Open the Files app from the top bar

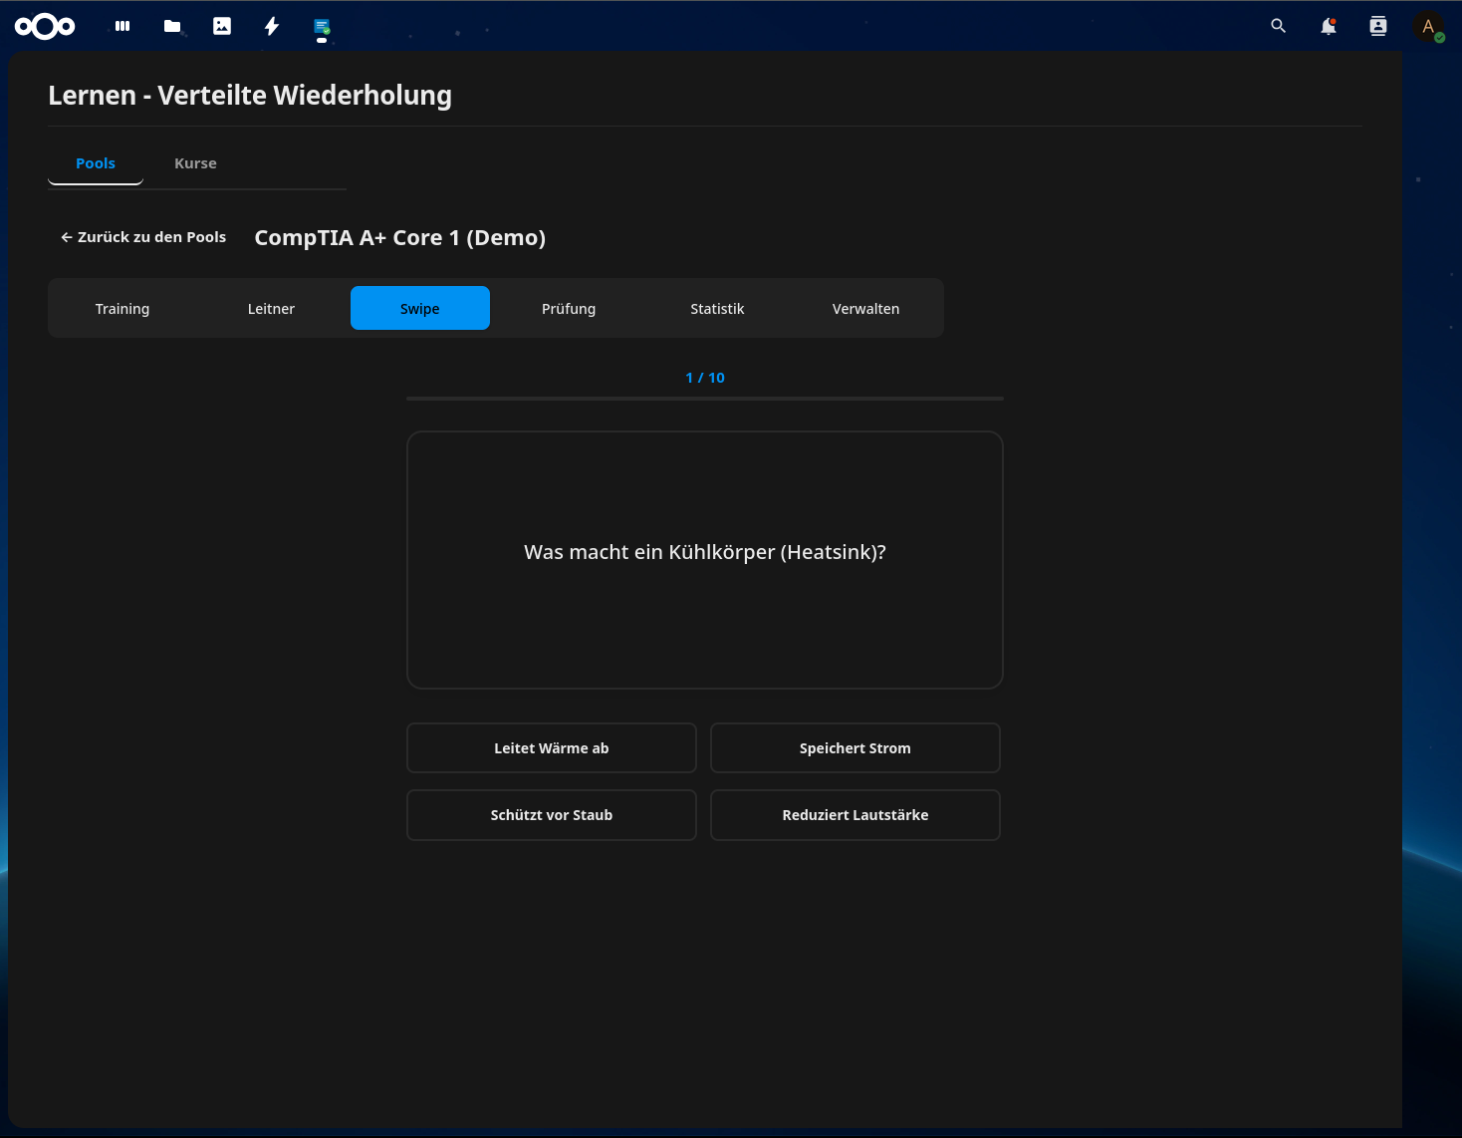(171, 26)
